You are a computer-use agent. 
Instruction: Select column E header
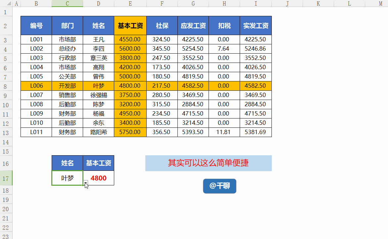(130, 3)
